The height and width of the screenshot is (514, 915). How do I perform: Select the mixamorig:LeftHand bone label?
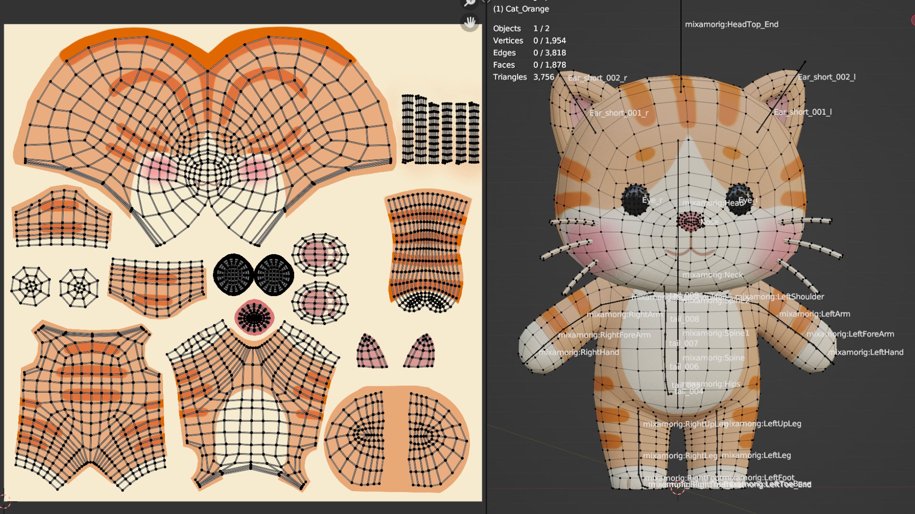[x=865, y=352]
